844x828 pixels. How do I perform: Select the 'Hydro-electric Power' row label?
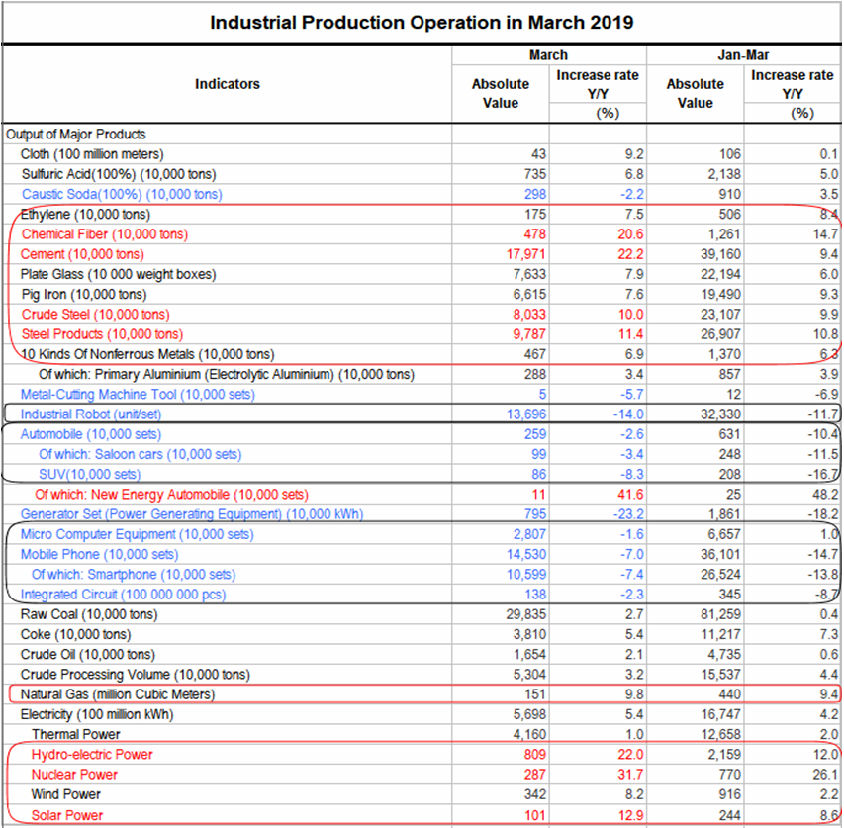(x=92, y=755)
